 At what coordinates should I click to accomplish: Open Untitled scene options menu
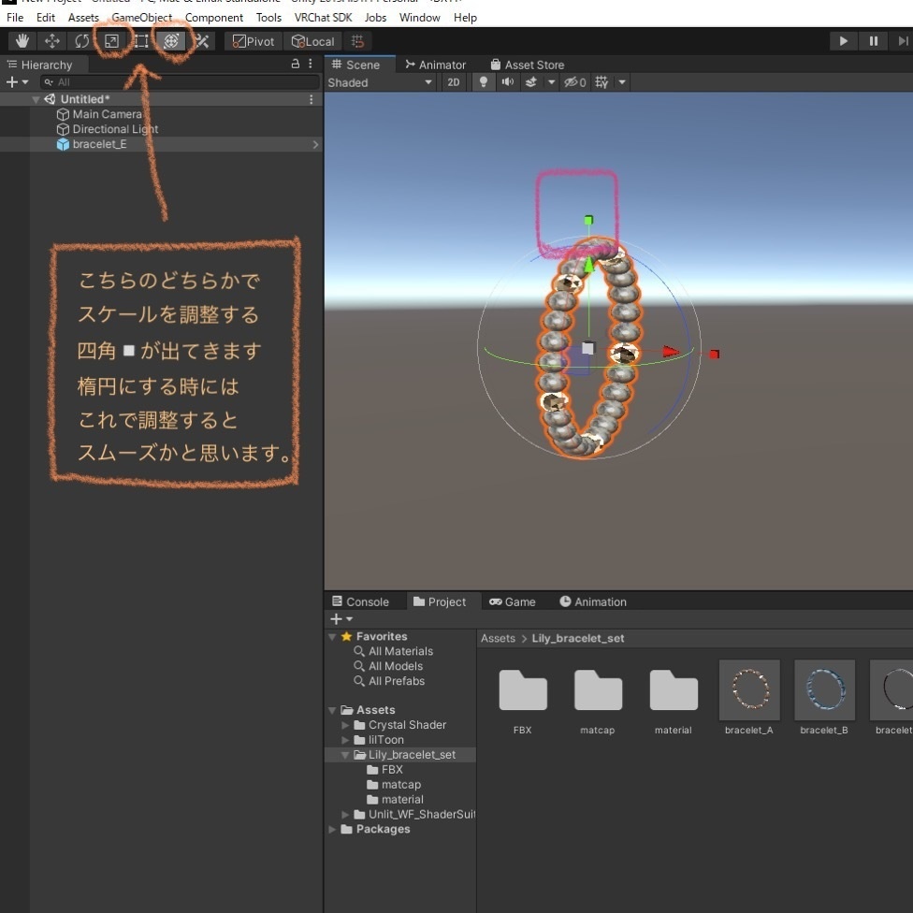click(311, 99)
